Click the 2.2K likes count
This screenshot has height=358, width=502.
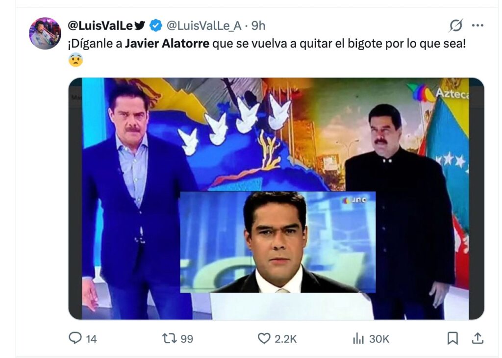point(285,338)
